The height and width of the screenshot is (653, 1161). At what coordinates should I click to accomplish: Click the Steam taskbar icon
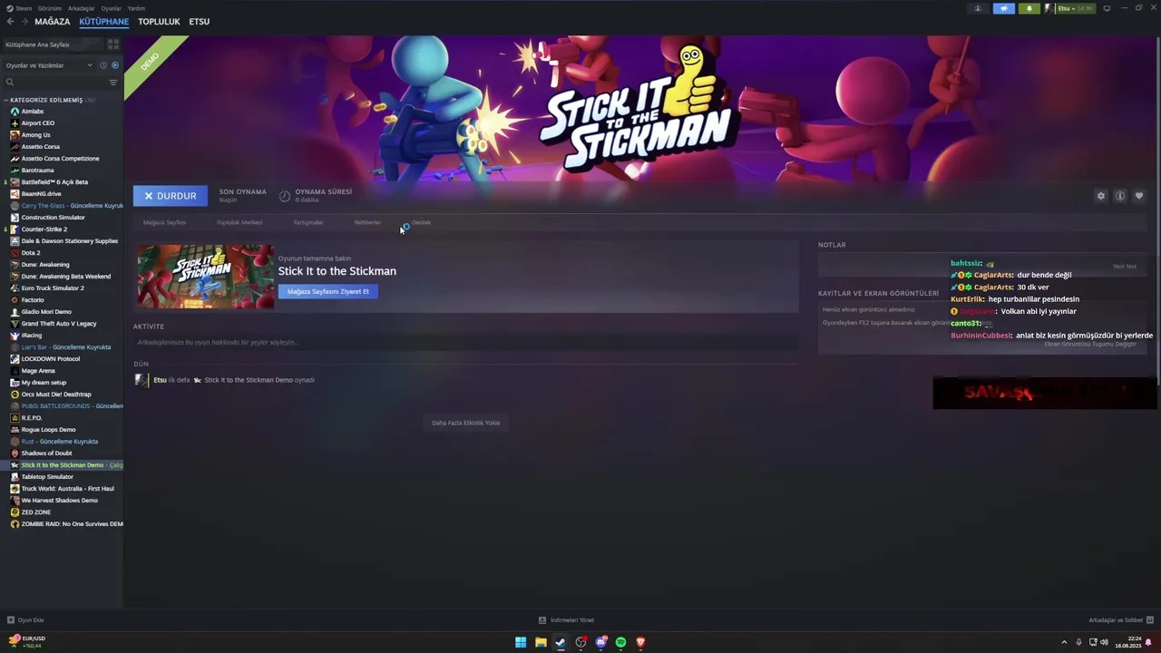(561, 642)
